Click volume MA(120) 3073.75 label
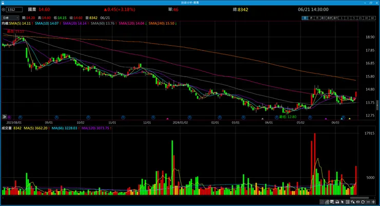Viewport: 380px width, 206px height. coord(96,128)
